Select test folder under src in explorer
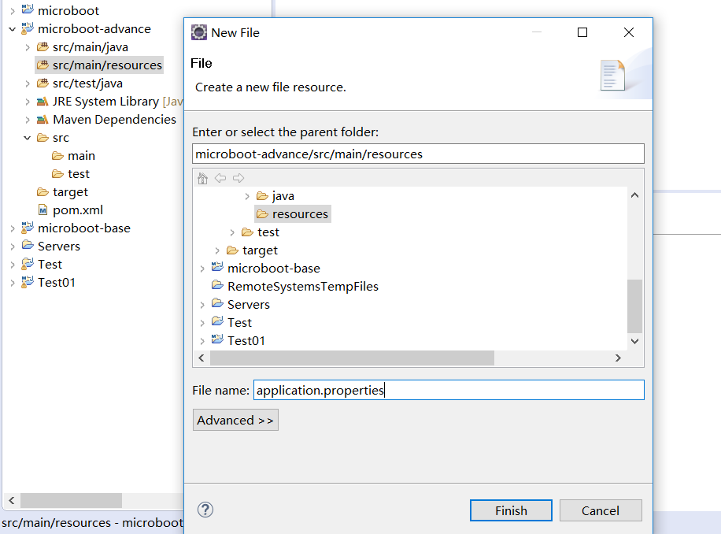This screenshot has width=721, height=534. pos(71,174)
